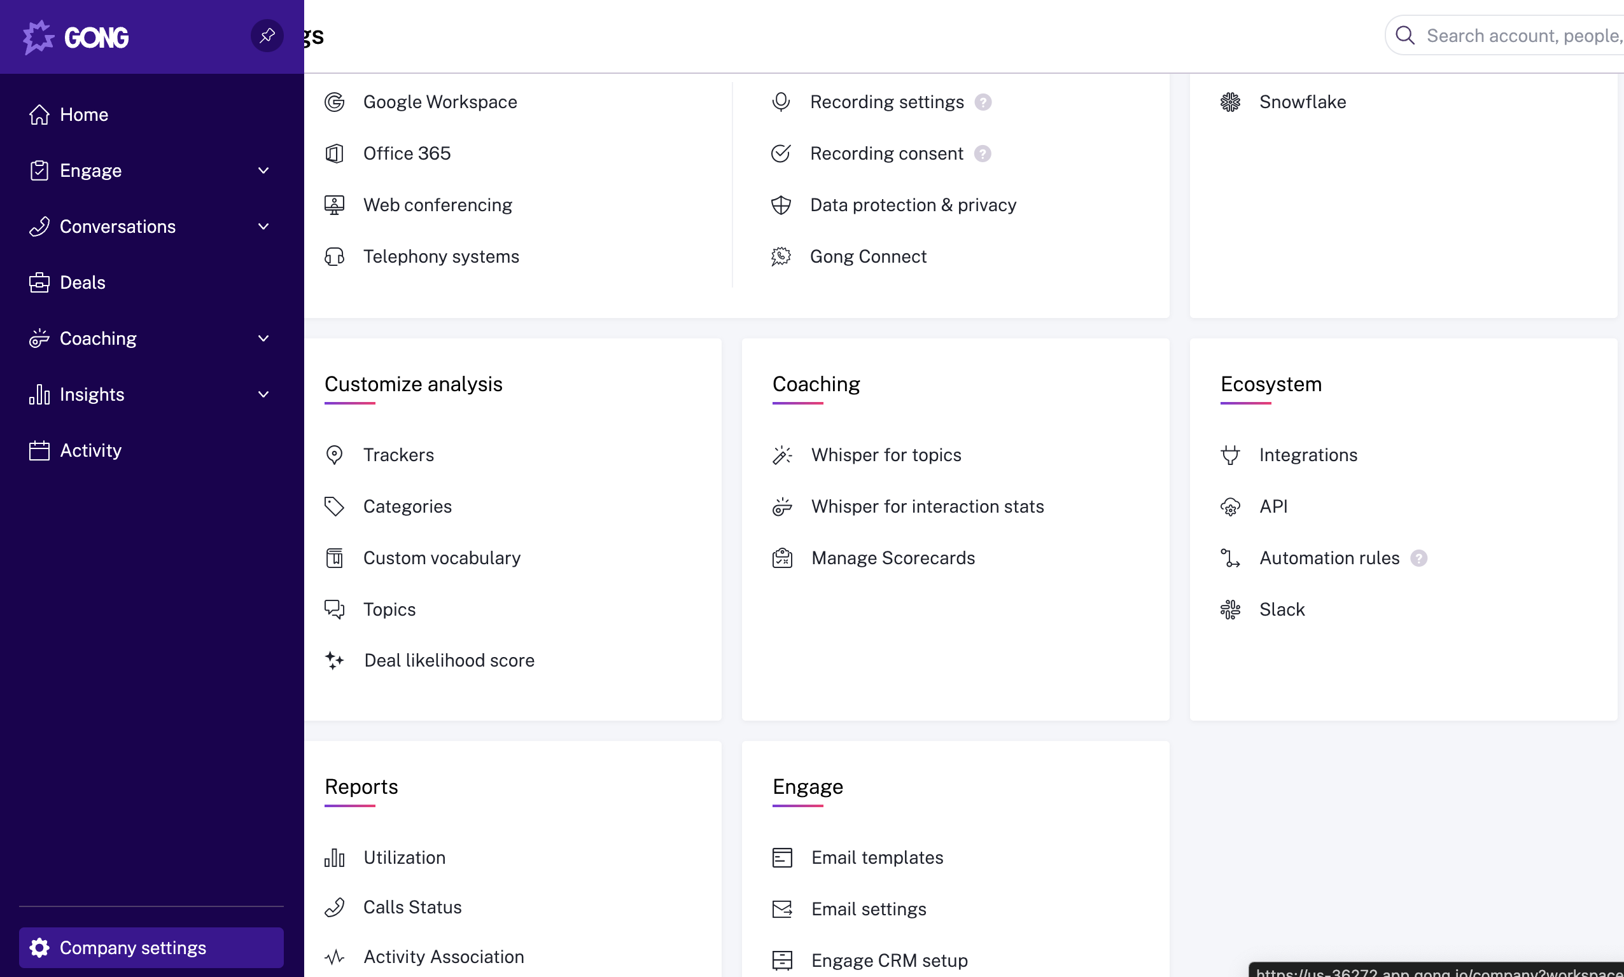The height and width of the screenshot is (977, 1624).
Task: Select the Slack integration icon
Action: point(1231,609)
